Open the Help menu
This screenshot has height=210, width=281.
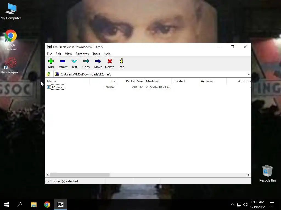coord(107,54)
